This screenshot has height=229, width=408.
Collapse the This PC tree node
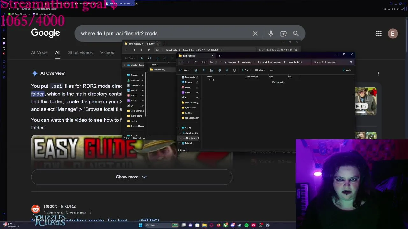[x=179, y=128]
